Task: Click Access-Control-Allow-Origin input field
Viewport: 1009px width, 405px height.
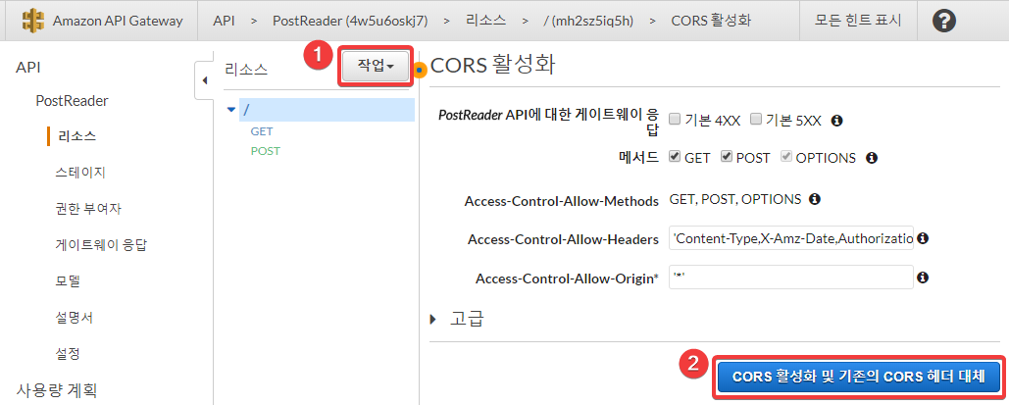Action: [791, 278]
